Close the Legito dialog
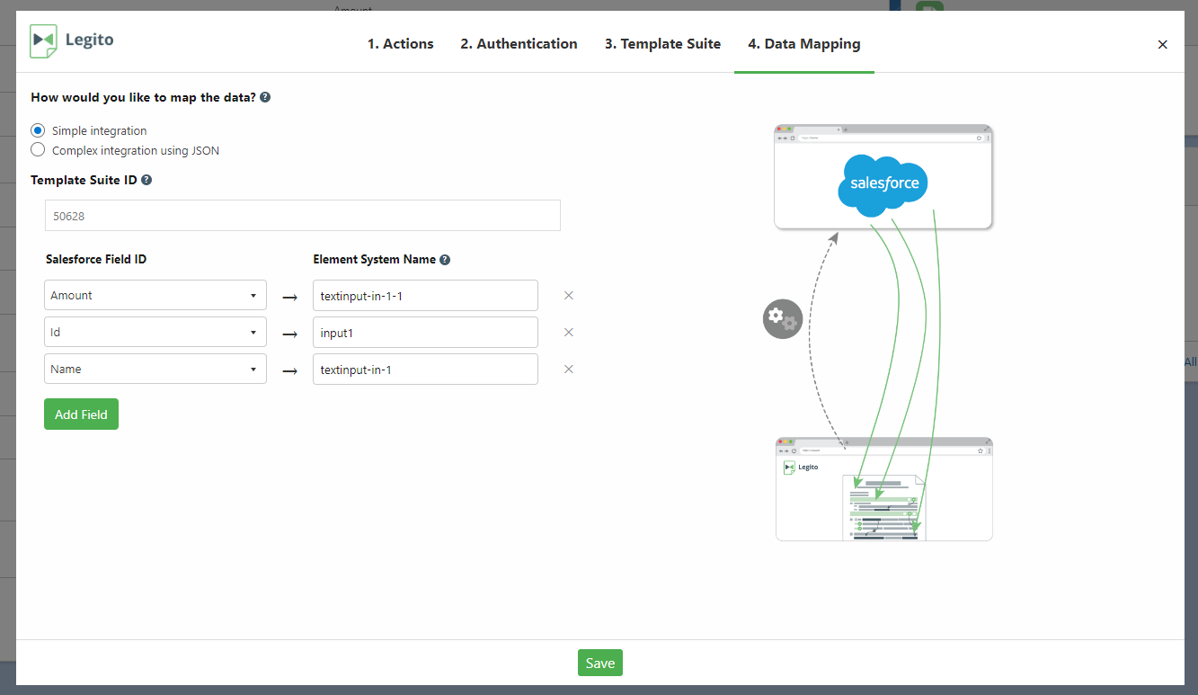The width and height of the screenshot is (1198, 695). (x=1162, y=44)
